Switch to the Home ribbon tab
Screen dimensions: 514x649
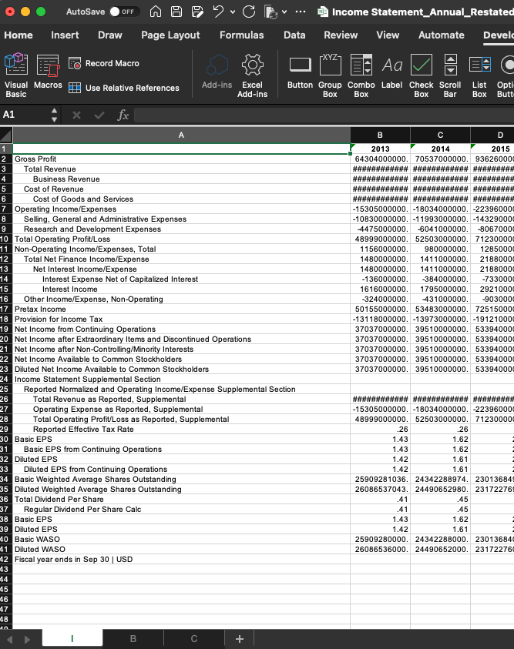pyautogui.click(x=18, y=35)
